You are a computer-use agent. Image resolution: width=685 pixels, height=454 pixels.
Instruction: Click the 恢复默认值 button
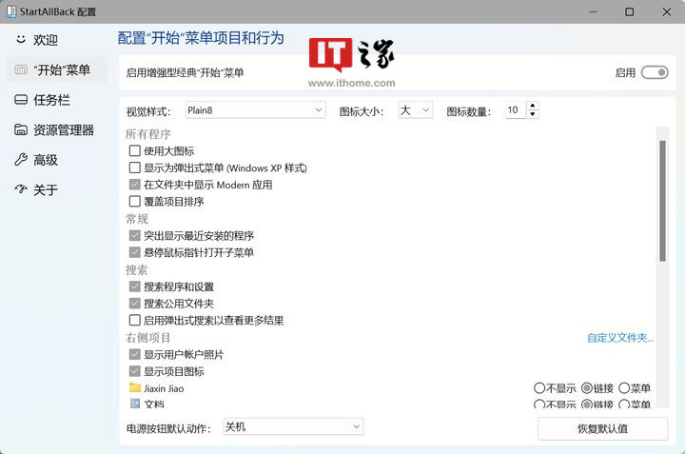[x=602, y=428]
